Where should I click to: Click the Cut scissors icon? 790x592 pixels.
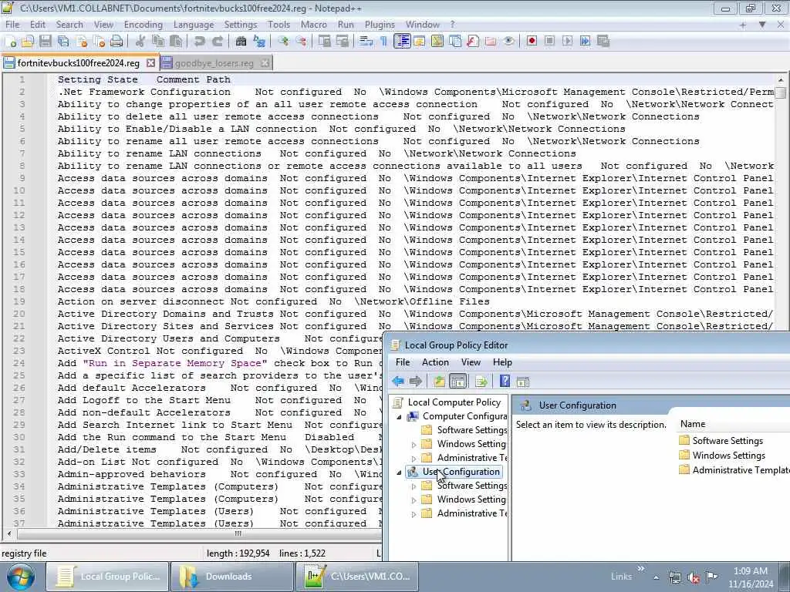(140, 42)
